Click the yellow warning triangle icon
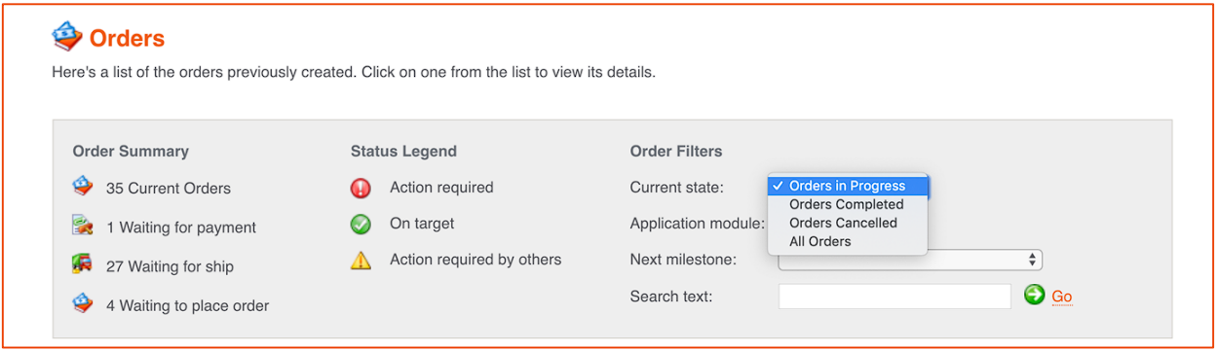The width and height of the screenshot is (1217, 350). (x=361, y=260)
